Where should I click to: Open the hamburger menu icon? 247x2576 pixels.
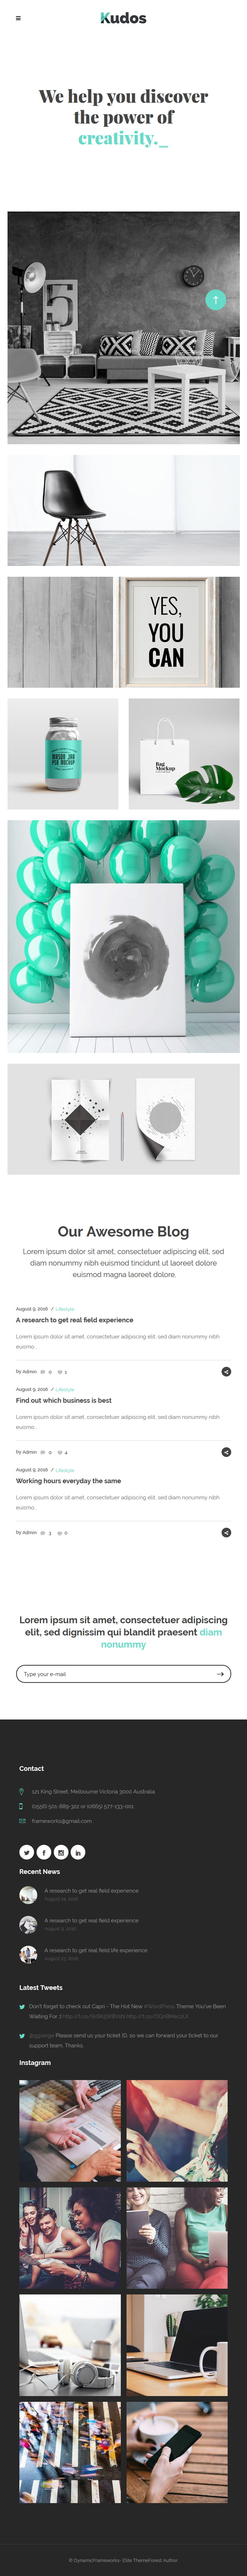click(x=18, y=18)
